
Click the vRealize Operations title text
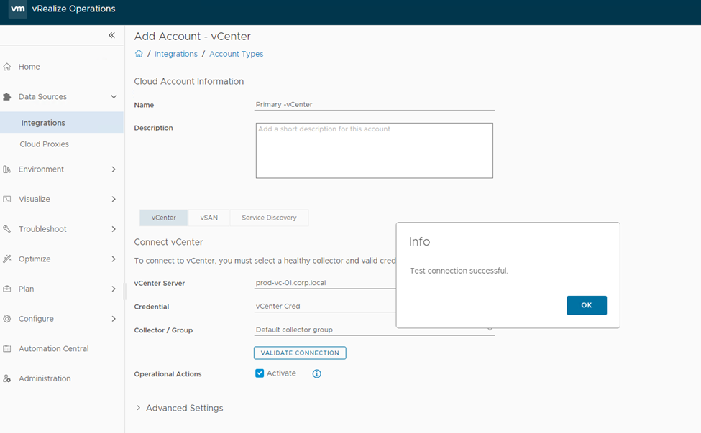tap(74, 9)
